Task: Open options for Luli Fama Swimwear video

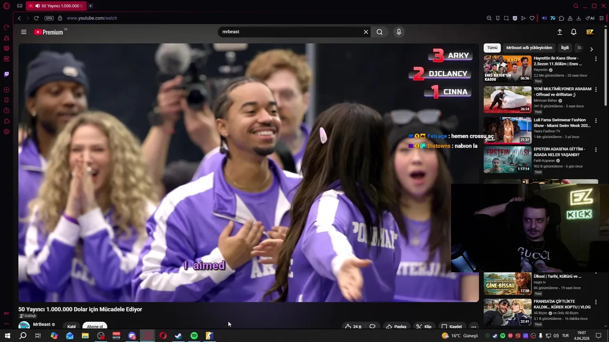Action: coord(596,121)
